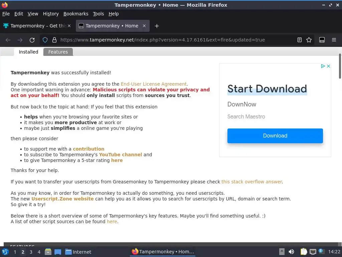
Task: Select the 'Tampermonkey • Home' browser tab
Action: pyautogui.click(x=113, y=26)
